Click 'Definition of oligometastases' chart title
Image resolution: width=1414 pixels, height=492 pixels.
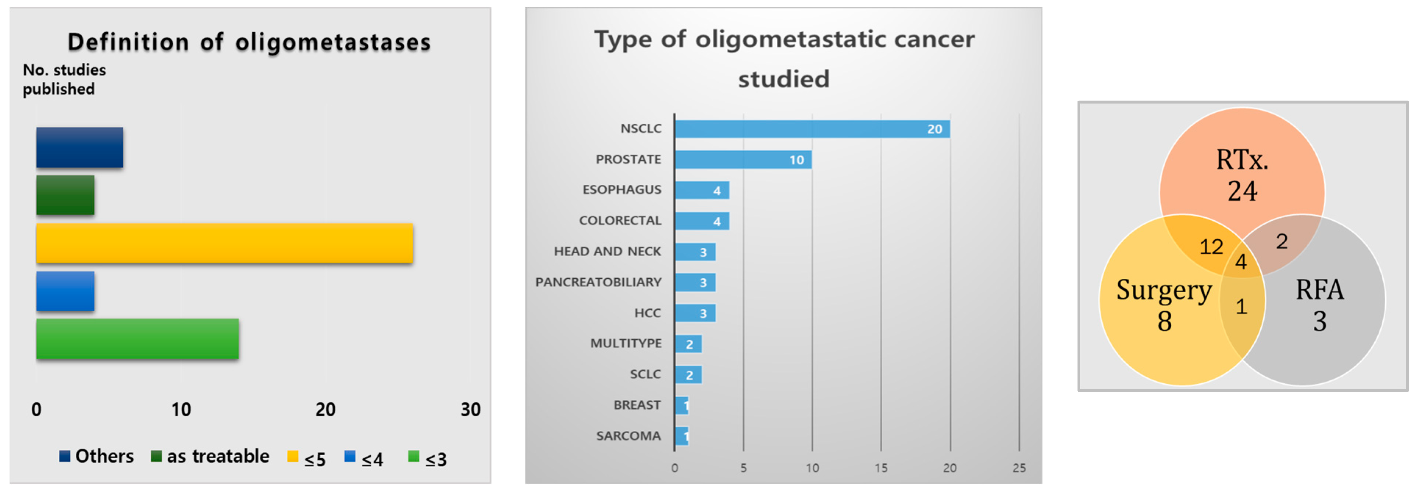point(249,42)
